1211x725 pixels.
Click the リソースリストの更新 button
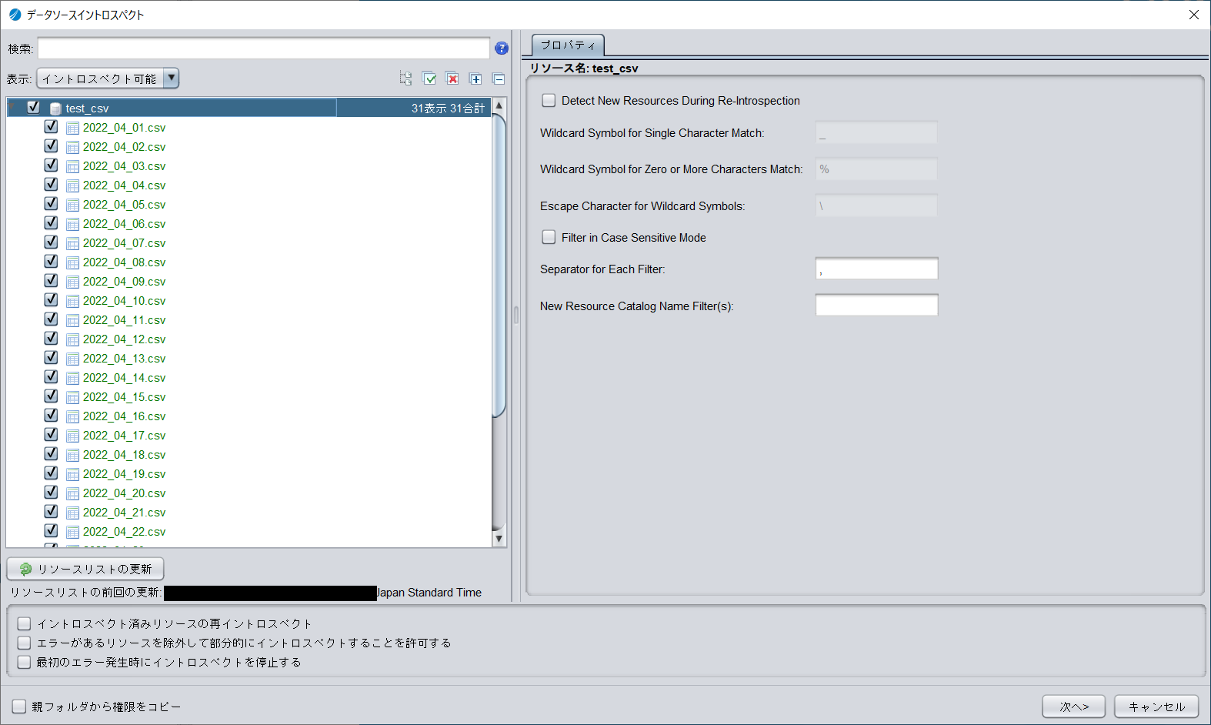(x=85, y=569)
